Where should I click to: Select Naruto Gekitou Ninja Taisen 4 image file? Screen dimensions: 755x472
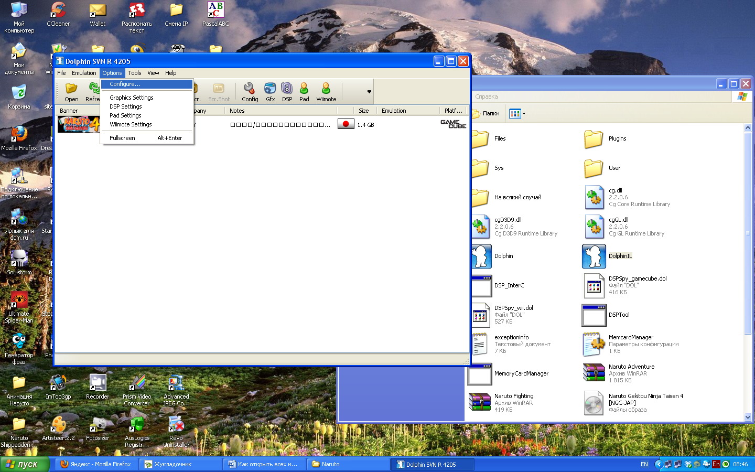(633, 403)
